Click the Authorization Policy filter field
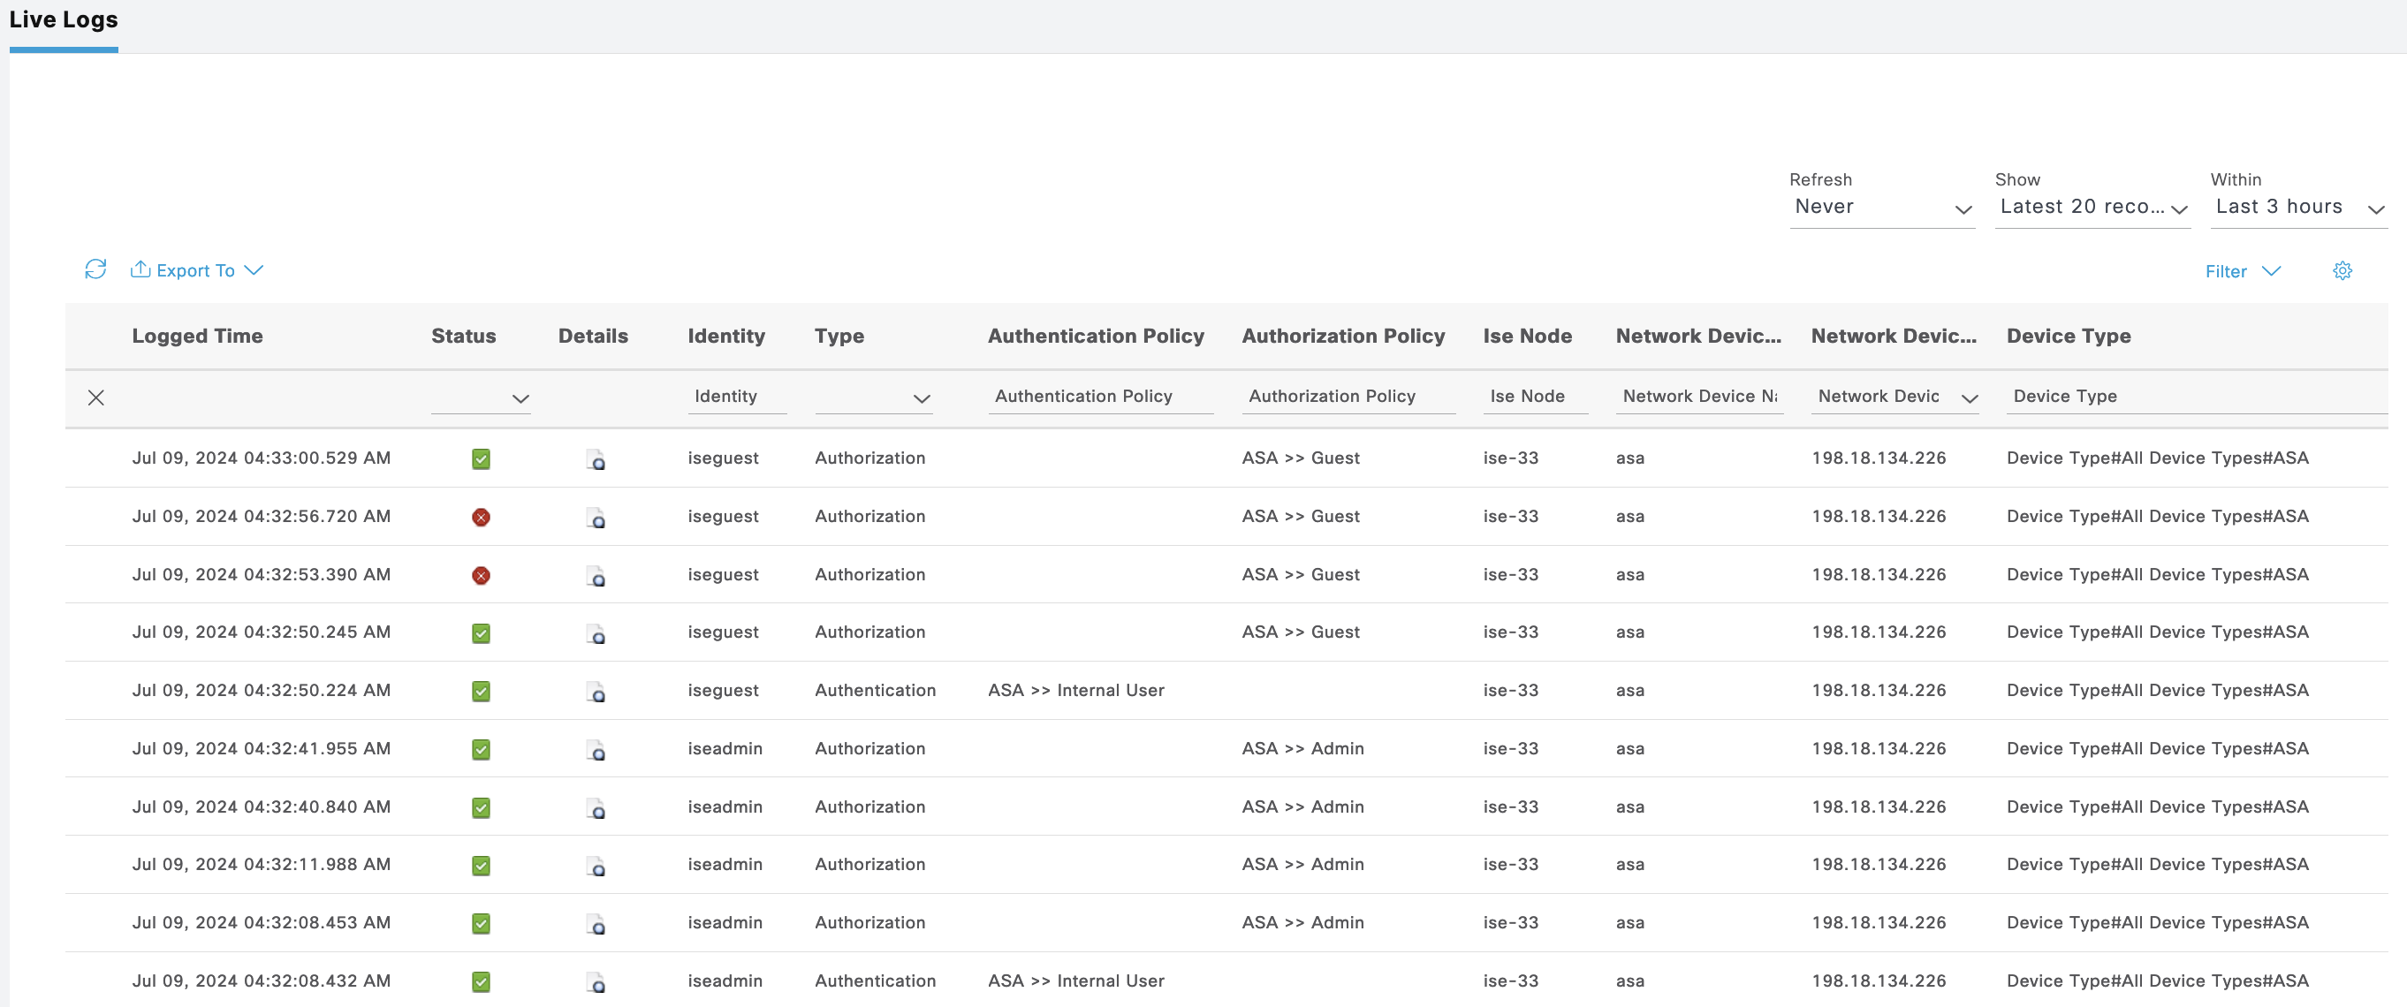This screenshot has width=2407, height=1007. point(1347,397)
